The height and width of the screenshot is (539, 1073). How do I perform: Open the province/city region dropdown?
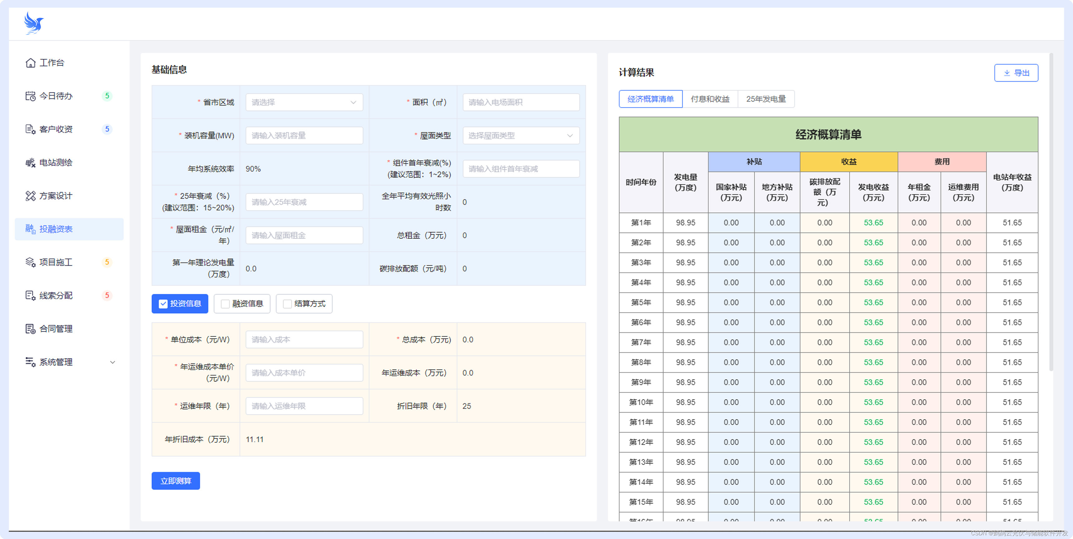(304, 102)
